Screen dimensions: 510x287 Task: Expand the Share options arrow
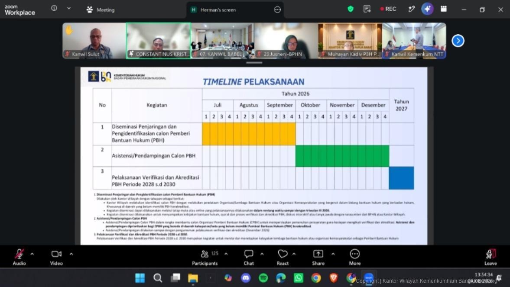(x=333, y=254)
